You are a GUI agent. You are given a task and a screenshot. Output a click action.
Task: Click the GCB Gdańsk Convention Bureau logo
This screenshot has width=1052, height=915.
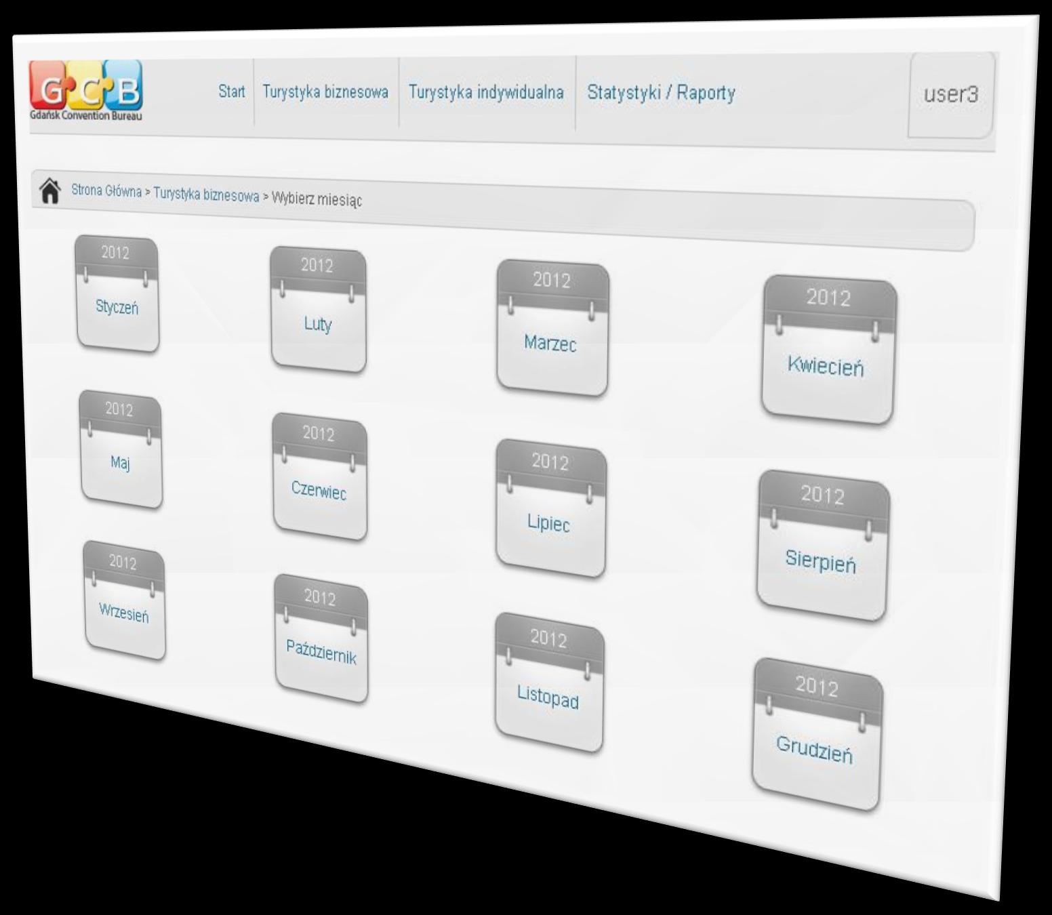point(86,90)
